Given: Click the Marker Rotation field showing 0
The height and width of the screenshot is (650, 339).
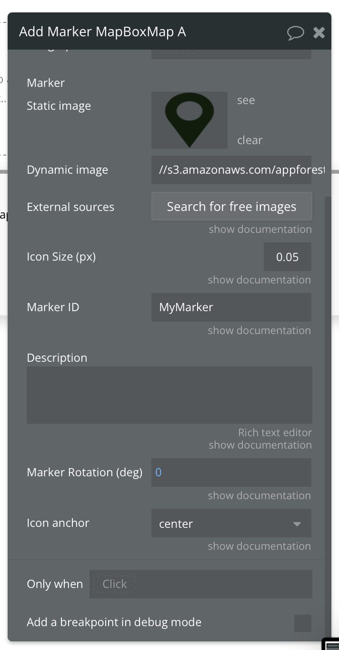Looking at the screenshot, I should tap(231, 472).
